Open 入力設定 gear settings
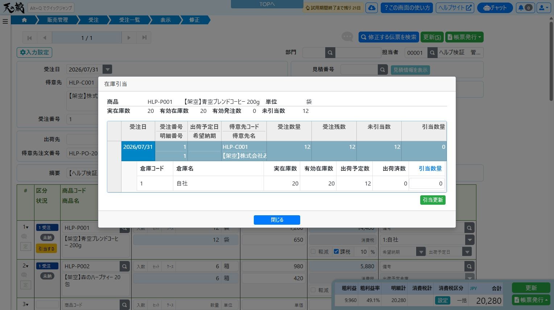Screen dimensions: 554x310 [x=34, y=52]
